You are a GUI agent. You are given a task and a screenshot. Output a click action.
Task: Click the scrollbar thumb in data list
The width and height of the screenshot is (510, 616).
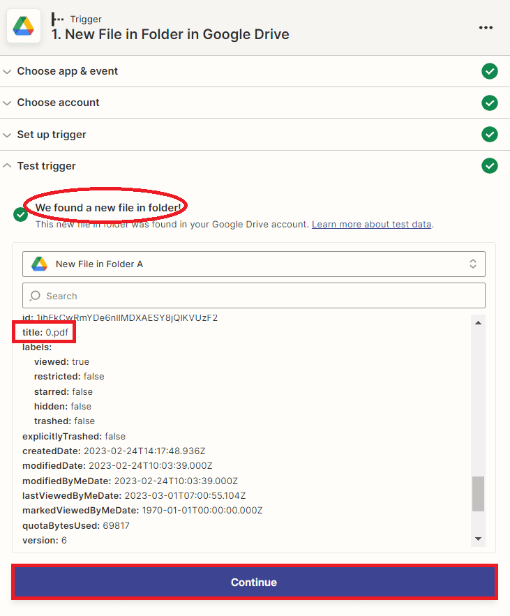(x=478, y=494)
